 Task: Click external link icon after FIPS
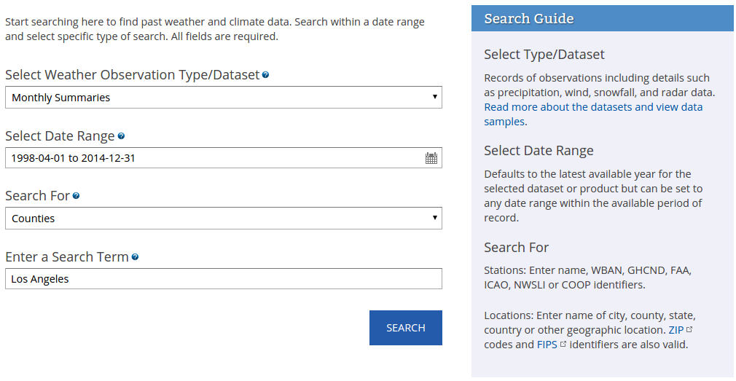pos(563,344)
